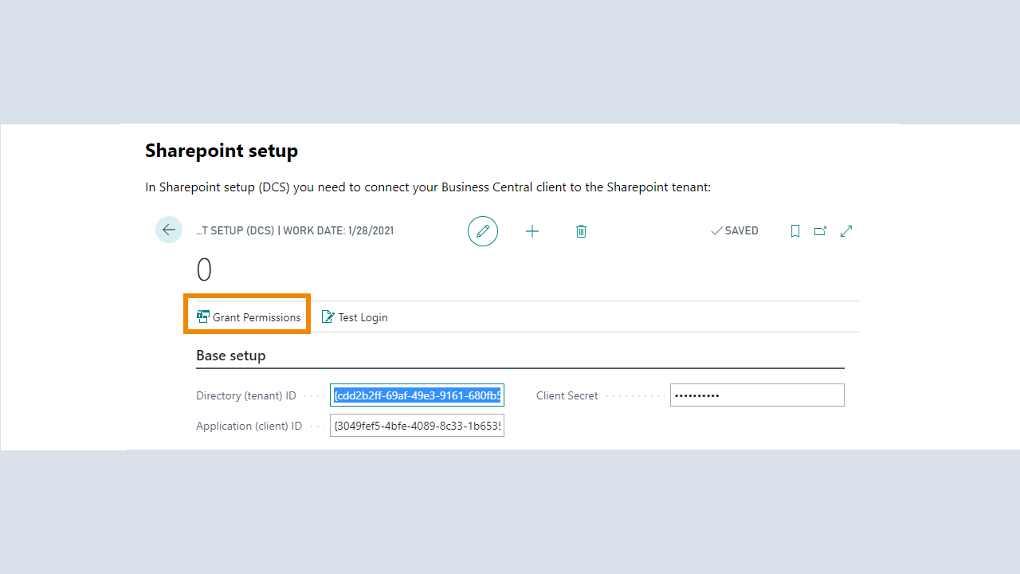
Task: Add new record with plus icon
Action: [x=532, y=231]
